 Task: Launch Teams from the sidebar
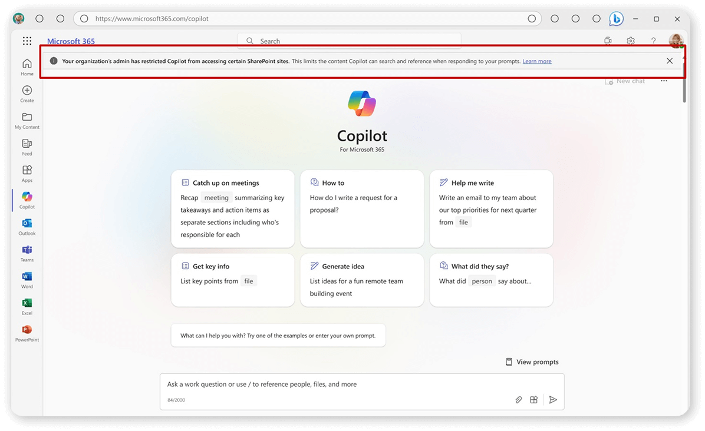[27, 253]
